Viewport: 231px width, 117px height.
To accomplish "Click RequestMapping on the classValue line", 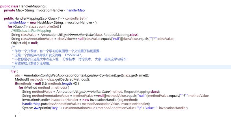I will (116, 35).
